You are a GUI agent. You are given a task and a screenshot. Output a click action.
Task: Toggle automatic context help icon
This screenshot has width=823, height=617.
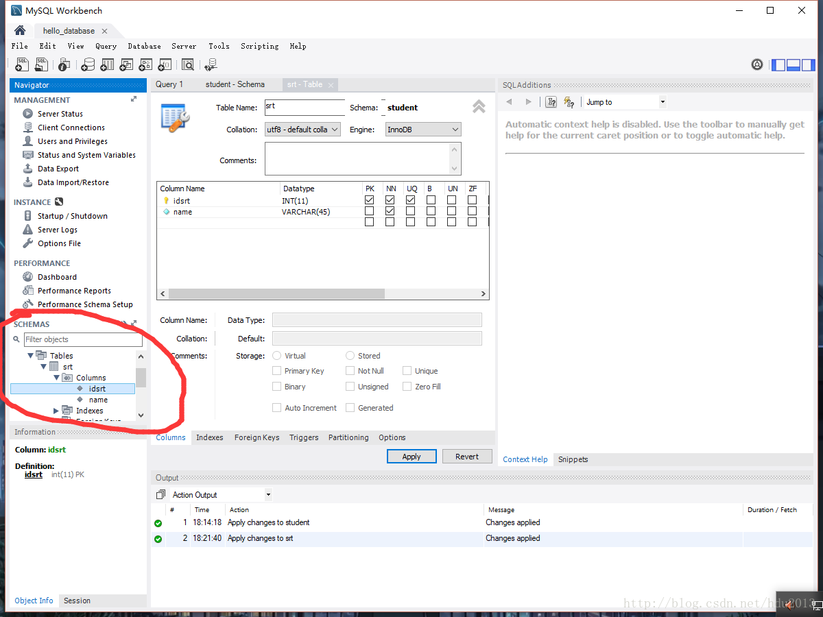[569, 102]
